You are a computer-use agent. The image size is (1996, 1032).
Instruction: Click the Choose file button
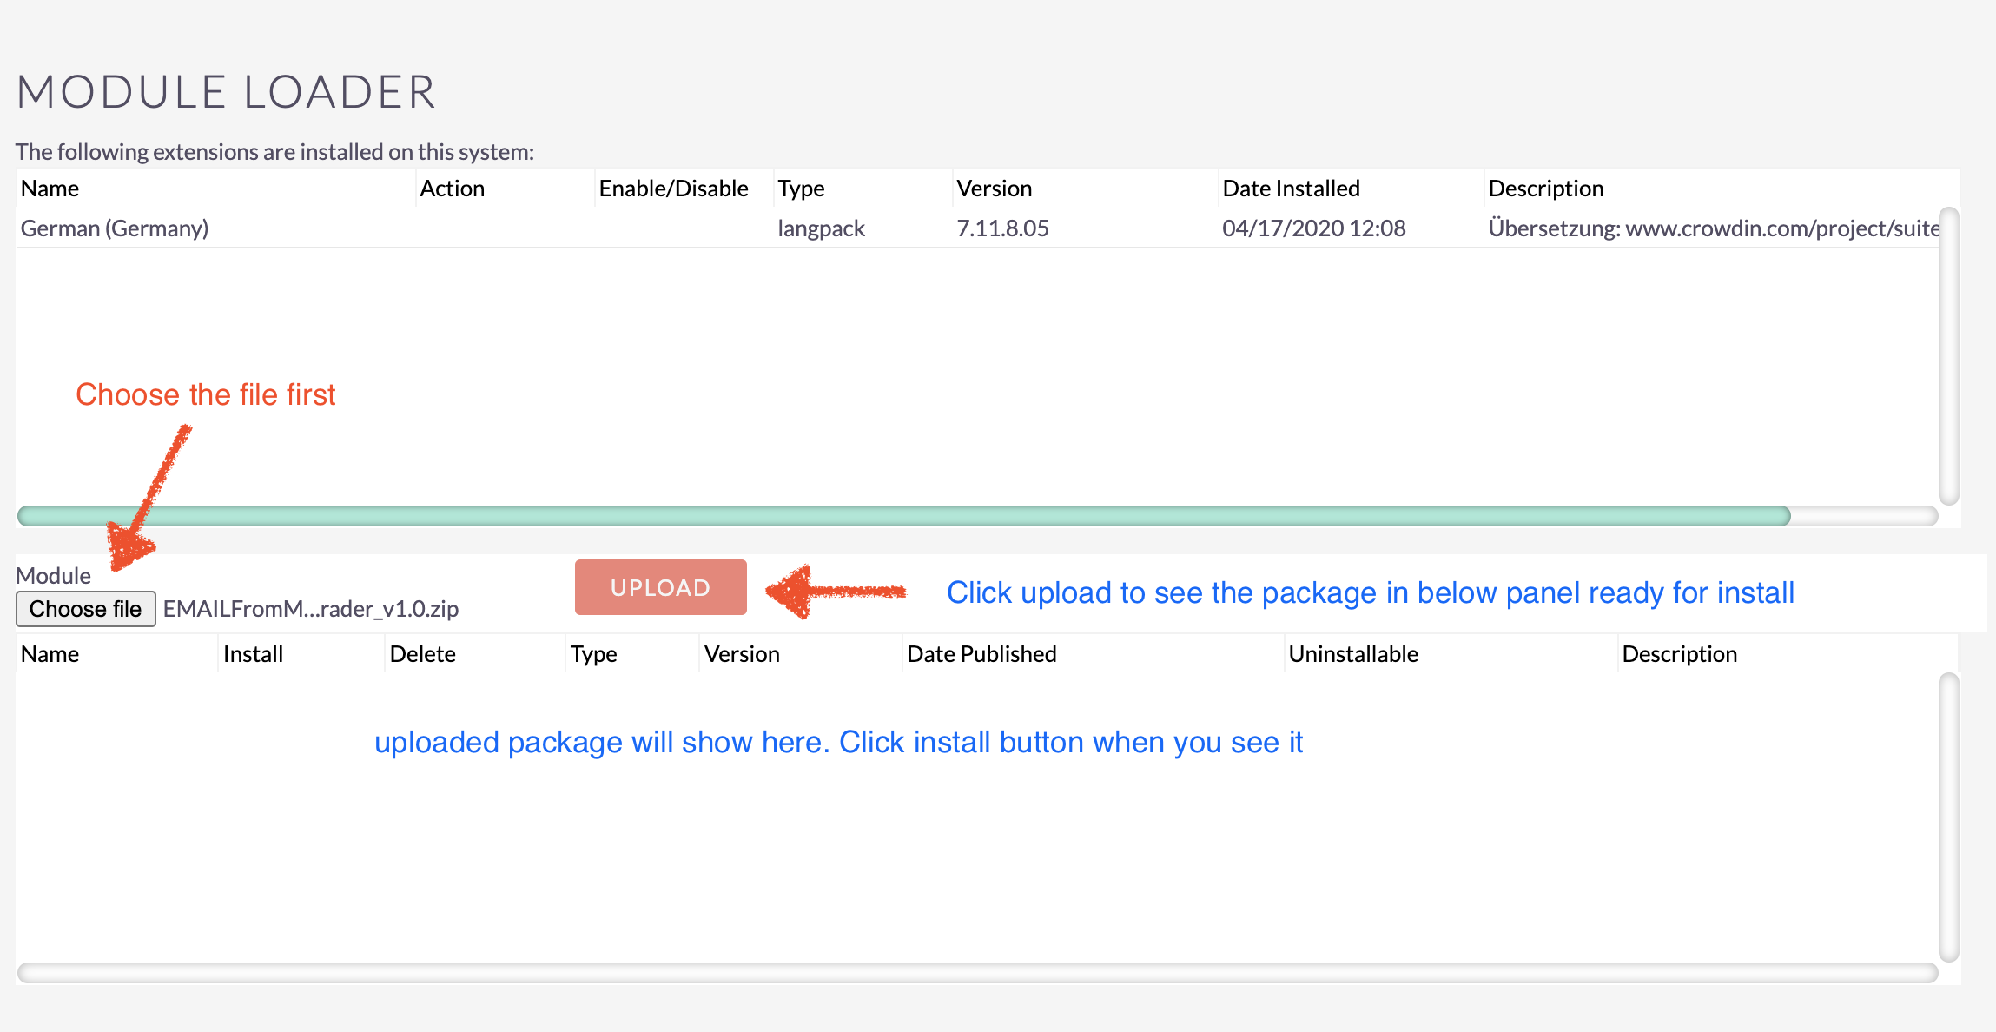tap(84, 608)
